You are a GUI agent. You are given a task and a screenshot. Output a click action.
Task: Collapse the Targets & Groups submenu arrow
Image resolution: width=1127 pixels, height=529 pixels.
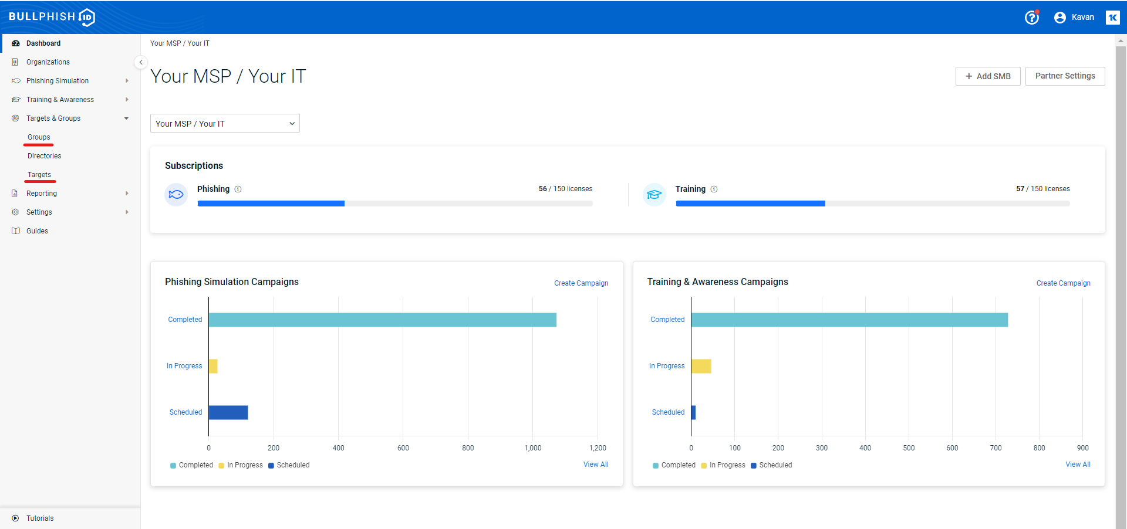[x=127, y=118]
